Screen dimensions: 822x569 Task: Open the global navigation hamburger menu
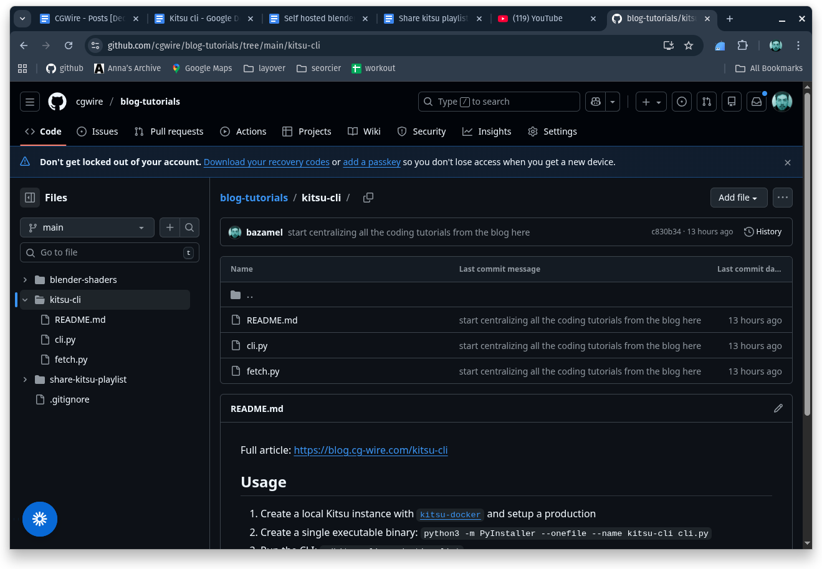(x=29, y=101)
